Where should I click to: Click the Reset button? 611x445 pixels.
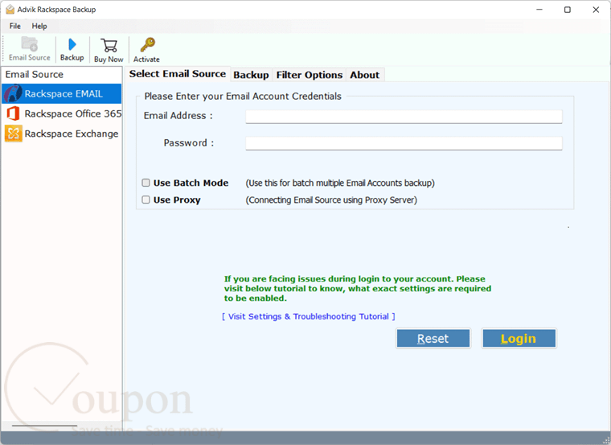(433, 338)
